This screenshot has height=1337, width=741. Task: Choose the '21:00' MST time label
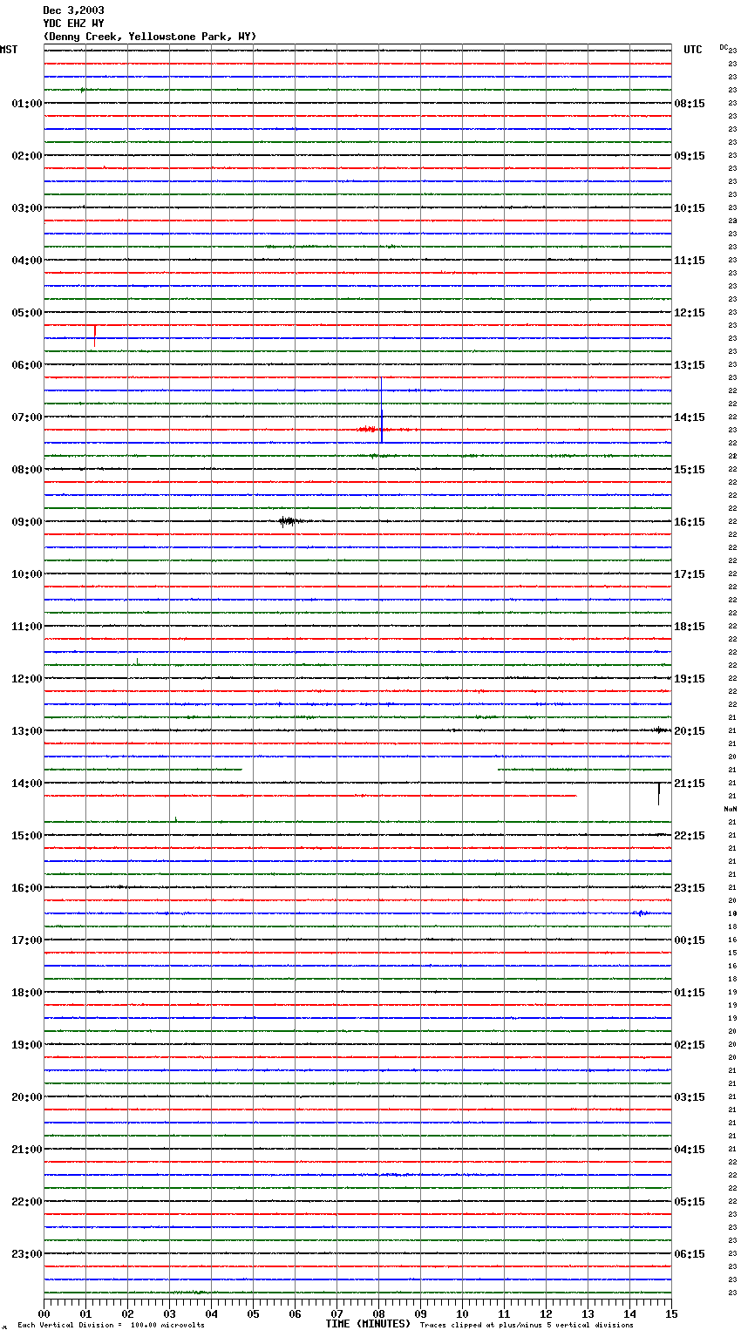tap(27, 1150)
